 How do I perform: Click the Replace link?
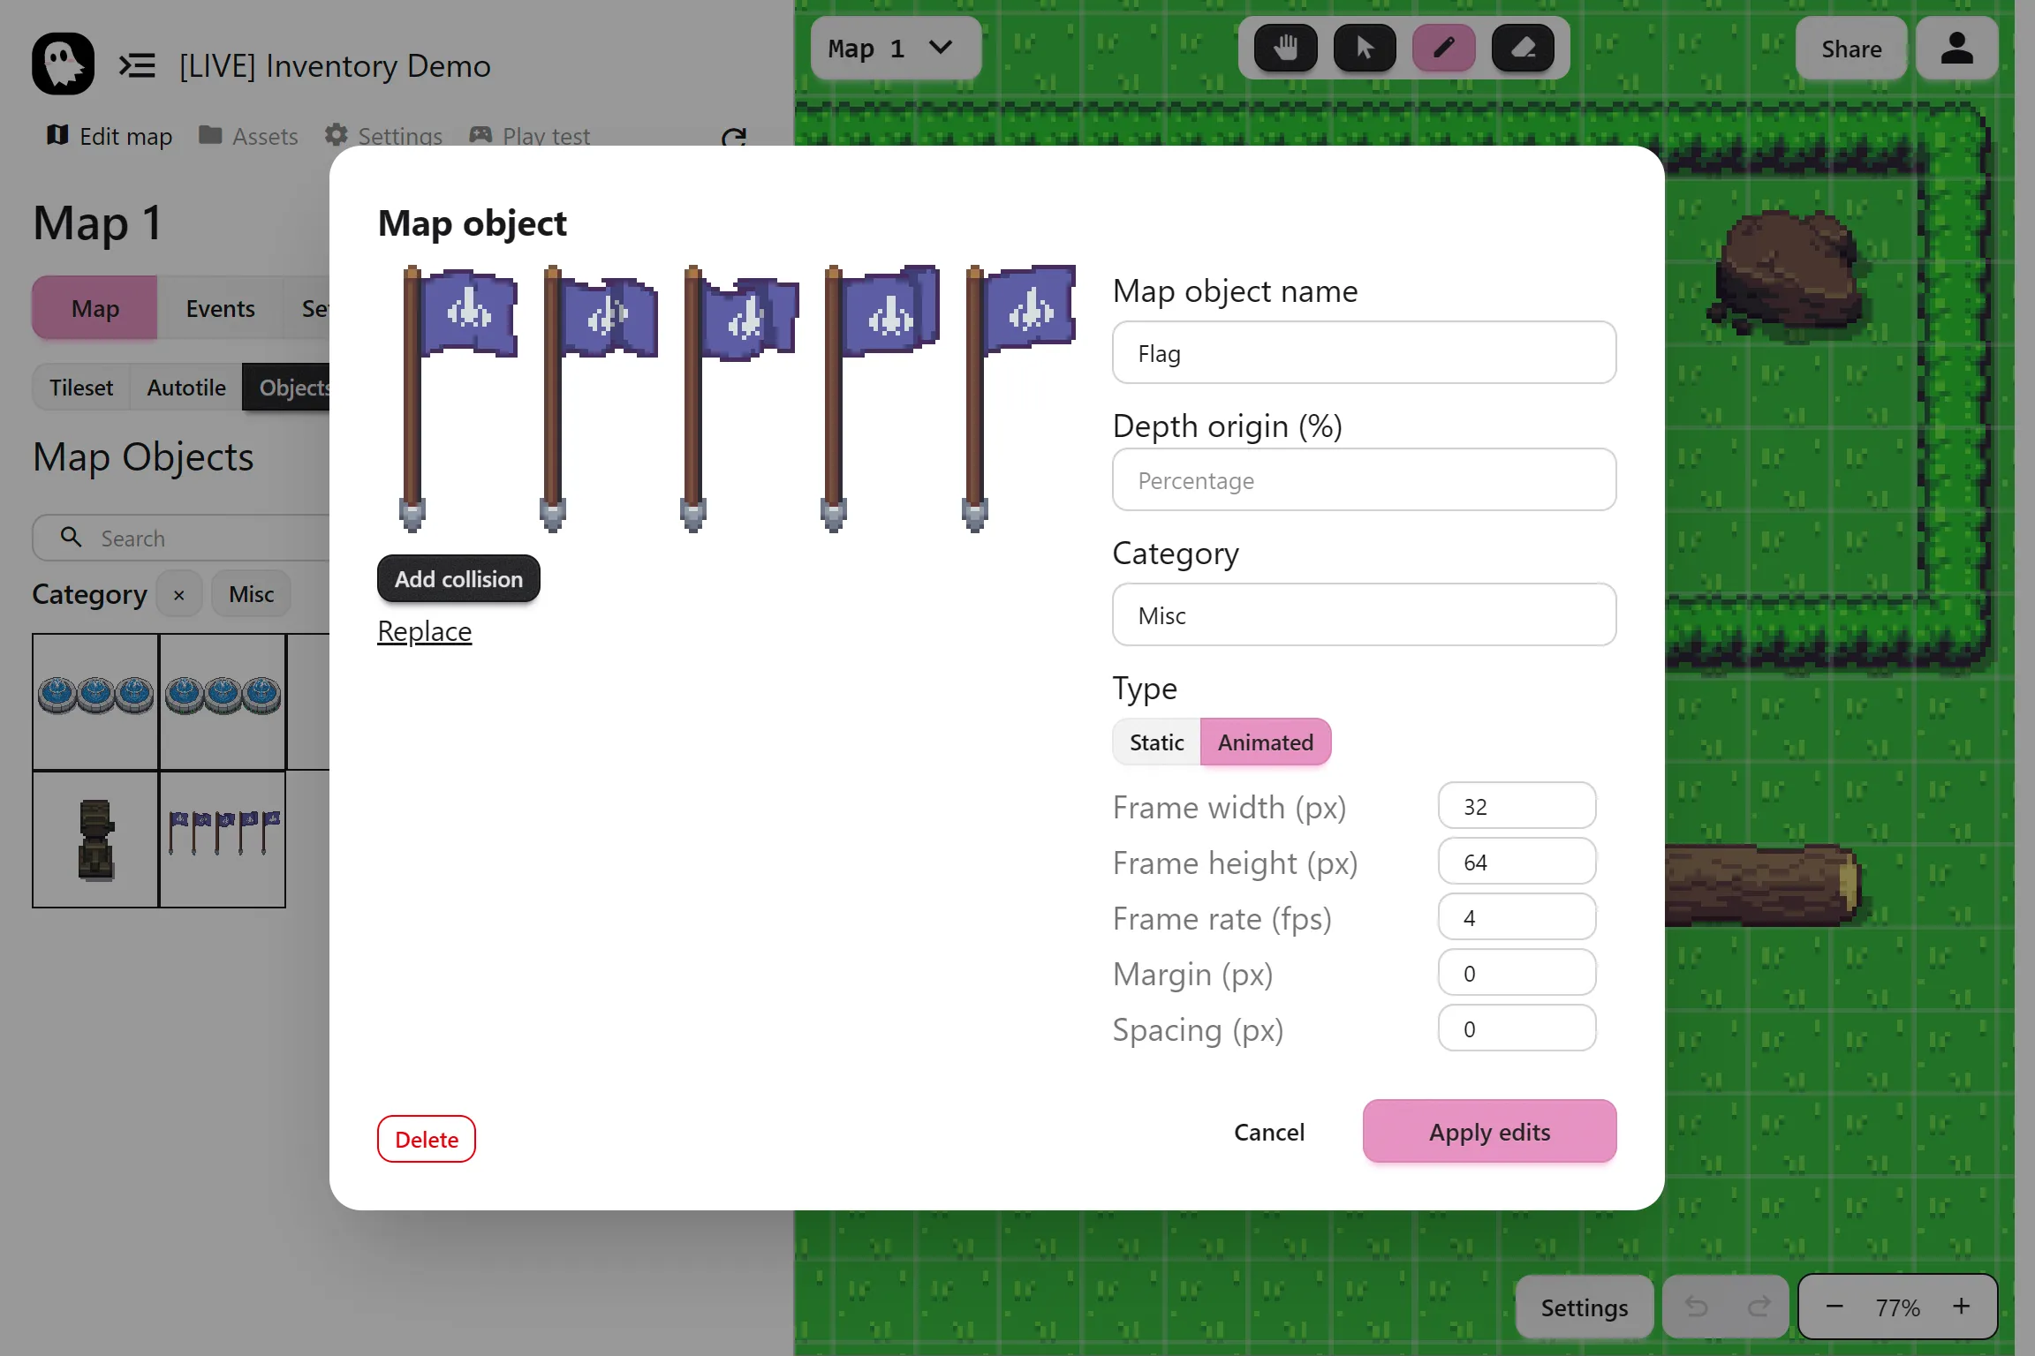point(424,631)
